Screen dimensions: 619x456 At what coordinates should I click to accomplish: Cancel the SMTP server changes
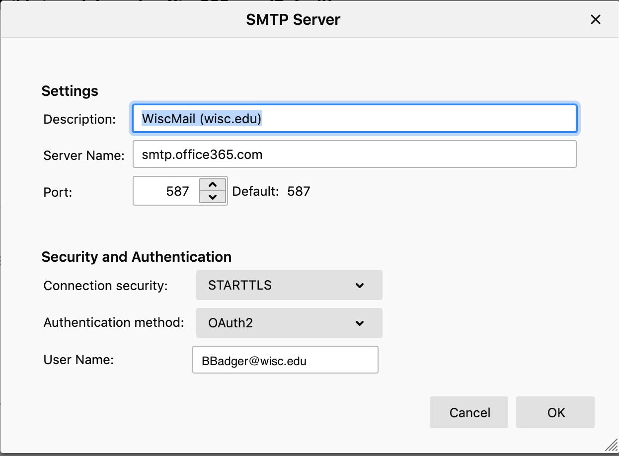pyautogui.click(x=469, y=412)
